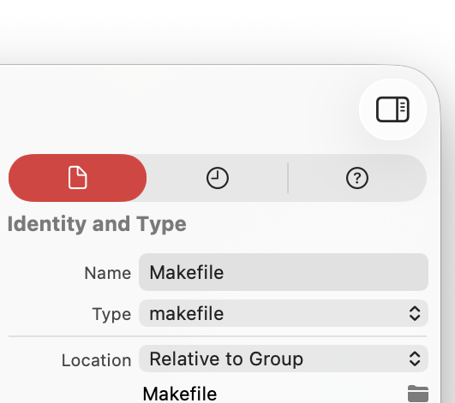Hide the inspectors panel using sidebar icon
The height and width of the screenshot is (403, 455).
[392, 110]
